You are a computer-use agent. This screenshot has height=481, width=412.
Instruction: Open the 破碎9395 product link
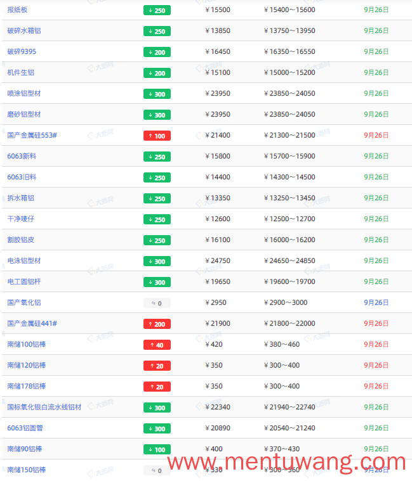coord(22,51)
